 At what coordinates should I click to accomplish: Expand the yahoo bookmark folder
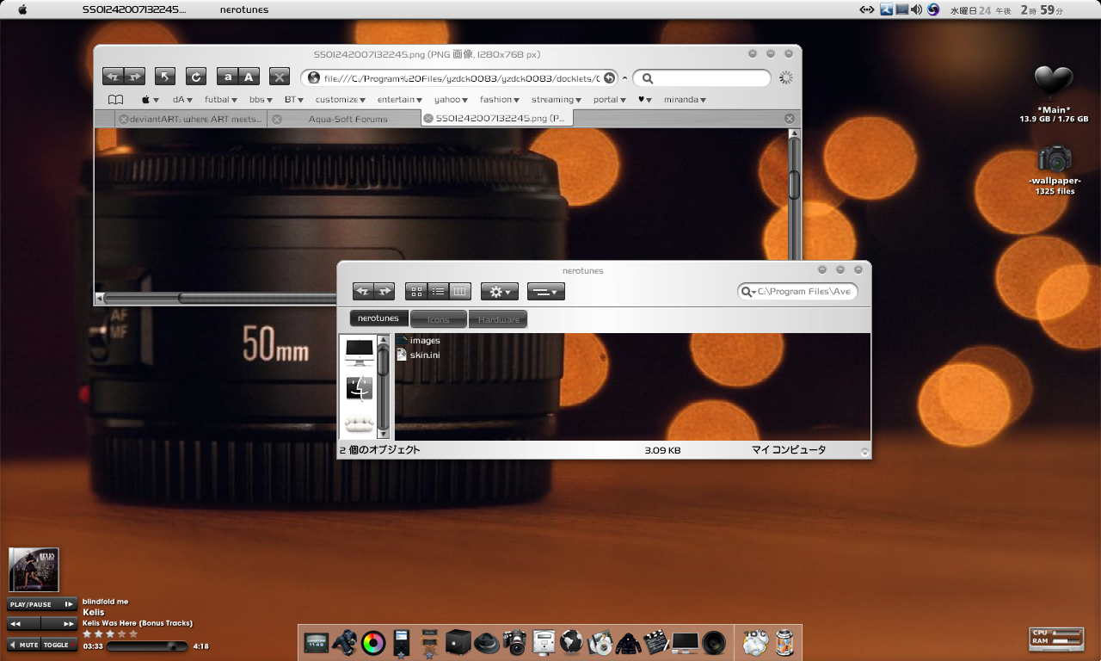coord(452,100)
